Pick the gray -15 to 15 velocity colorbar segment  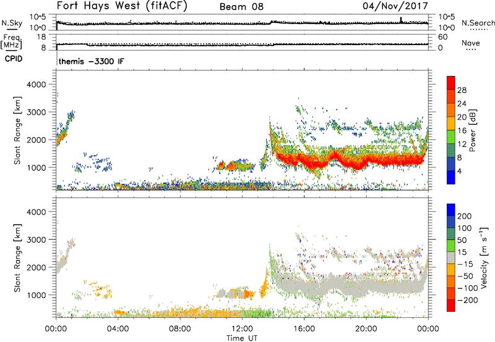tap(451, 258)
